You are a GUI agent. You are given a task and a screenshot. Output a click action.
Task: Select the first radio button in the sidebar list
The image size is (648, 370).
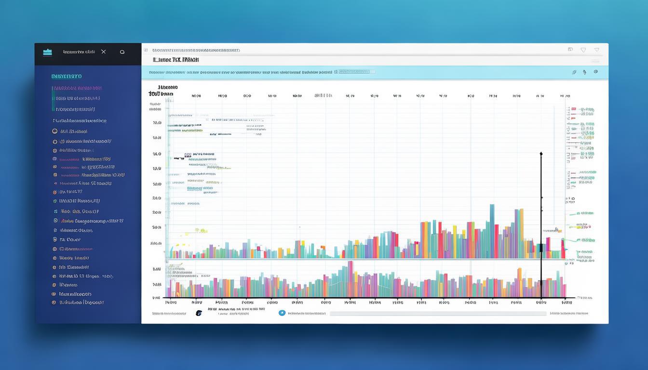(54, 131)
